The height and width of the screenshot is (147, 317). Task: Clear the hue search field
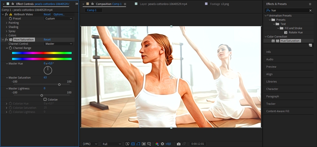click(311, 11)
